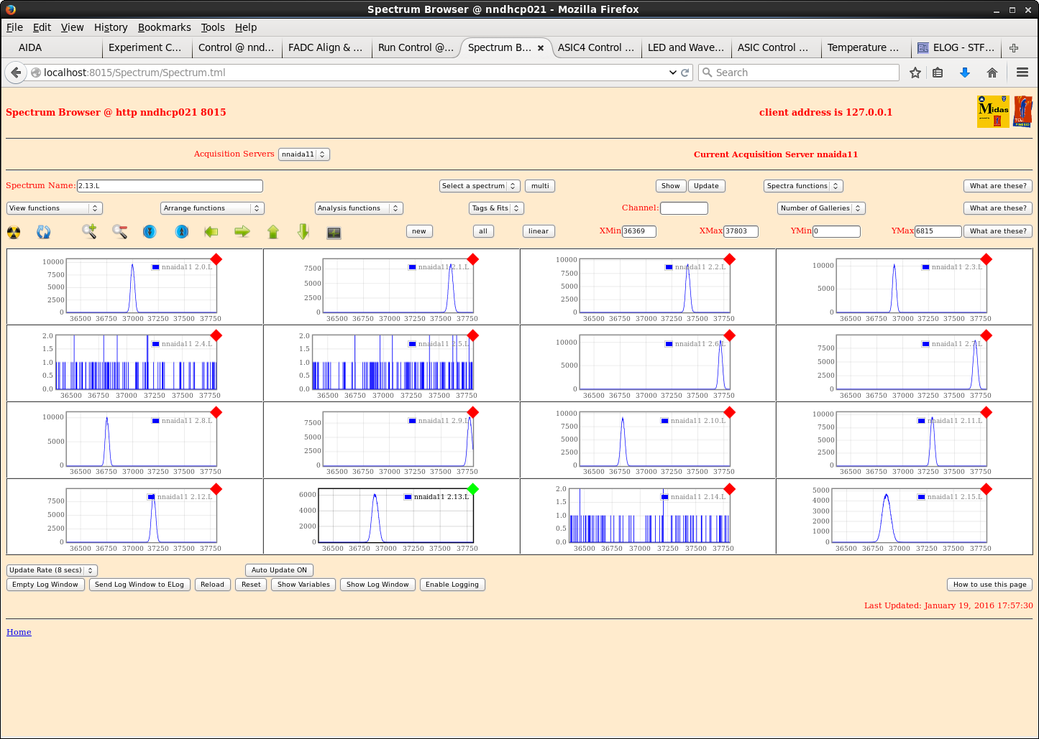Click the zoom out magnifier icon

(119, 231)
